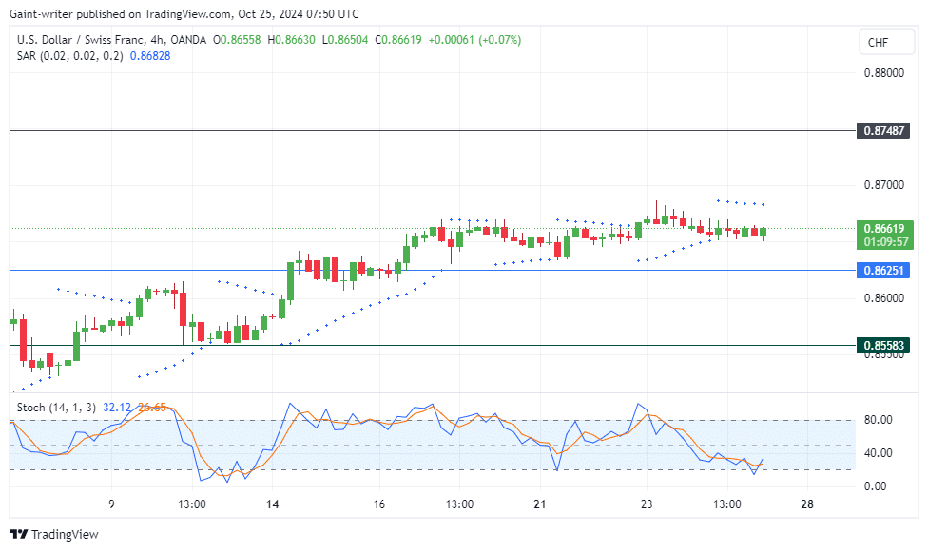The width and height of the screenshot is (928, 551).
Task: Click the Stoch value 32.12
Action: [117, 408]
